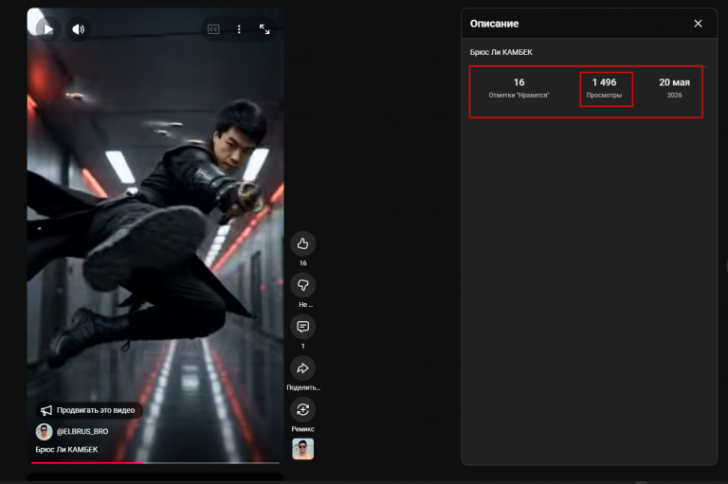Viewport: 728px width, 484px height.
Task: Open the sound thumbnail below Remix
Action: point(302,449)
